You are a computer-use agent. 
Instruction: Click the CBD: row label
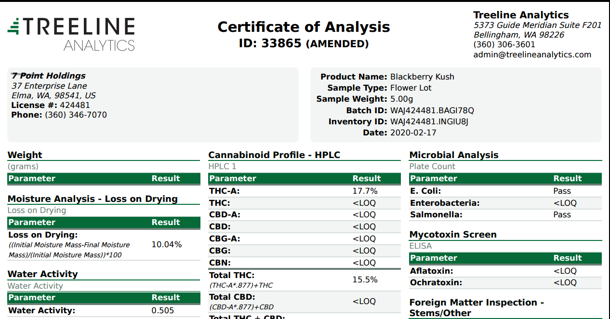tap(220, 226)
